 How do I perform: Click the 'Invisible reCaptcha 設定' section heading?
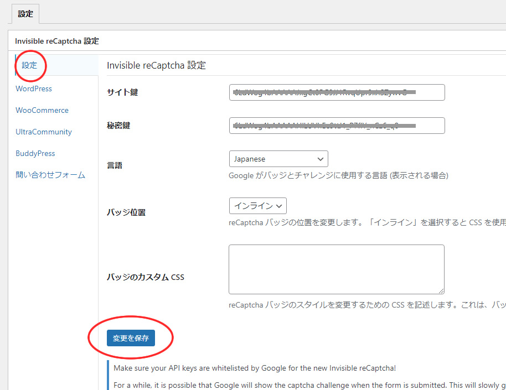point(156,65)
